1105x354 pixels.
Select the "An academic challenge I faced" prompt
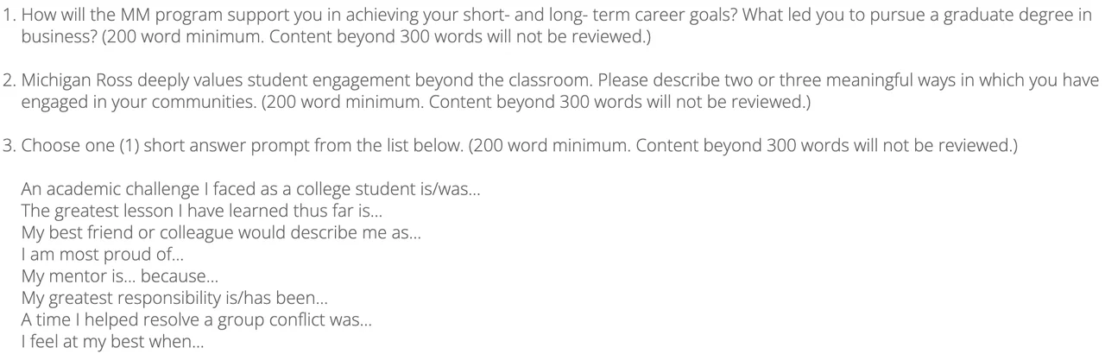click(x=250, y=189)
